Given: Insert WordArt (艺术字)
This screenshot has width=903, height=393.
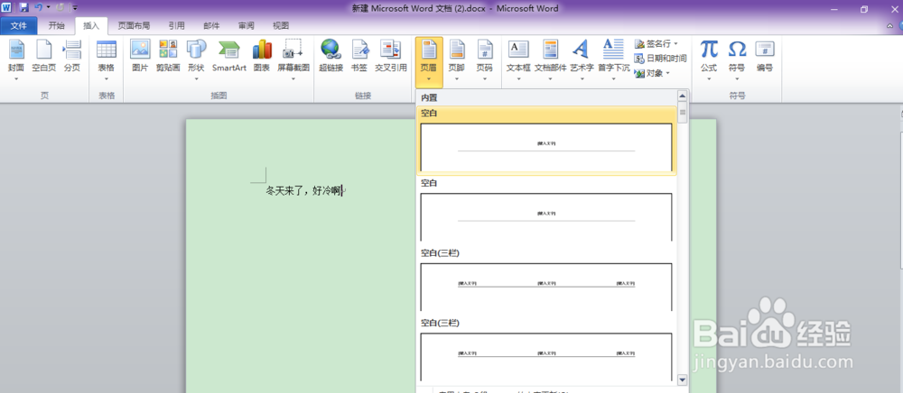Looking at the screenshot, I should 582,59.
